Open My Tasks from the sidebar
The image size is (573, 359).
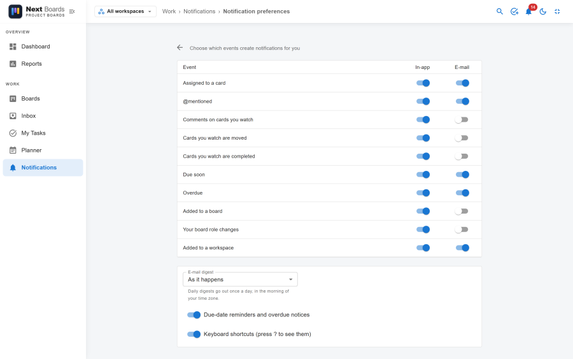[x=43, y=133]
